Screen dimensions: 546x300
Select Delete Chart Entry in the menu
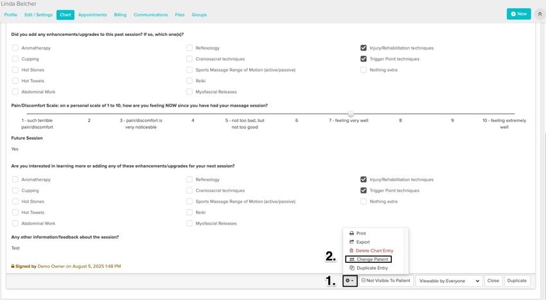tap(371, 251)
